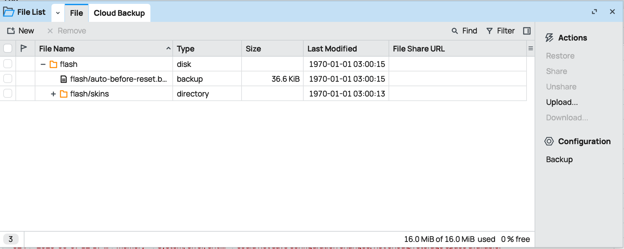Viewport: 624px width, 249px height.
Task: Click the magnifier Find icon
Action: pos(455,31)
